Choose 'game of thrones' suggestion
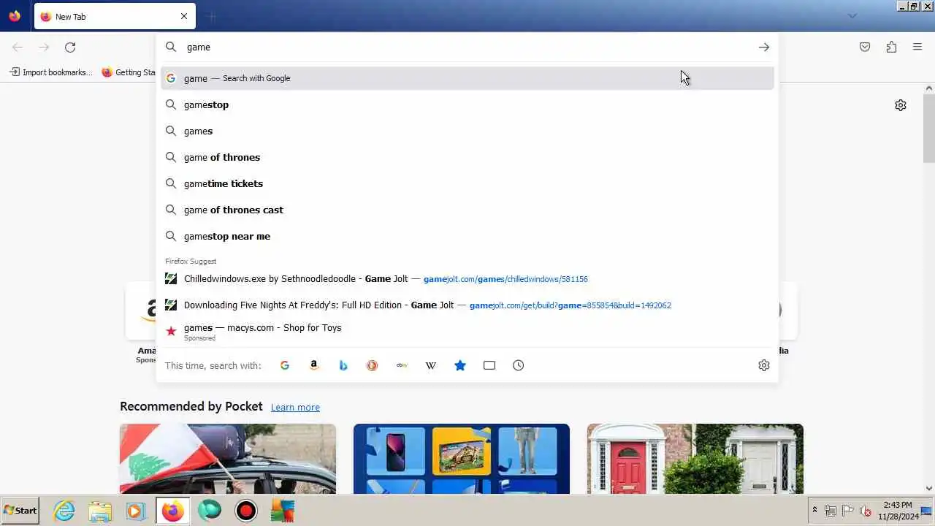 coord(467,157)
